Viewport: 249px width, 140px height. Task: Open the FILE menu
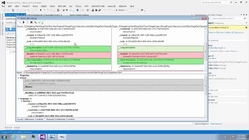(3, 6)
